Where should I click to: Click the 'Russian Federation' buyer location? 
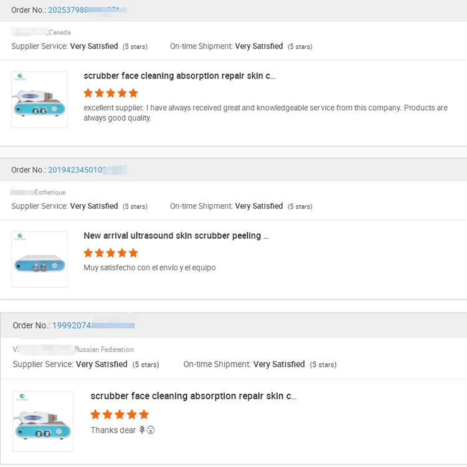pyautogui.click(x=104, y=349)
